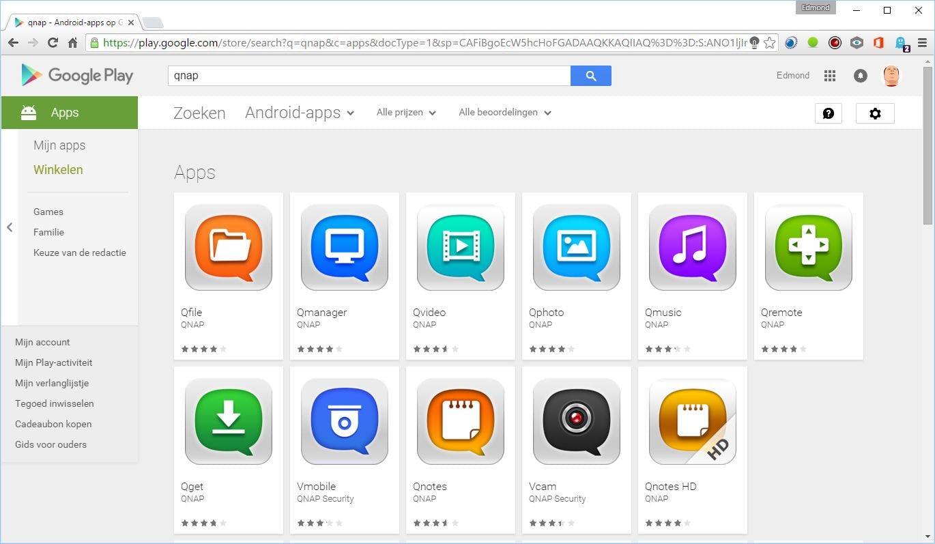Click the Qnotes HD app title

(x=670, y=487)
